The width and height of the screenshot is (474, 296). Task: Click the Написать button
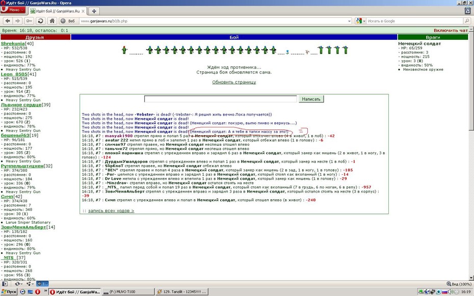[x=311, y=99]
